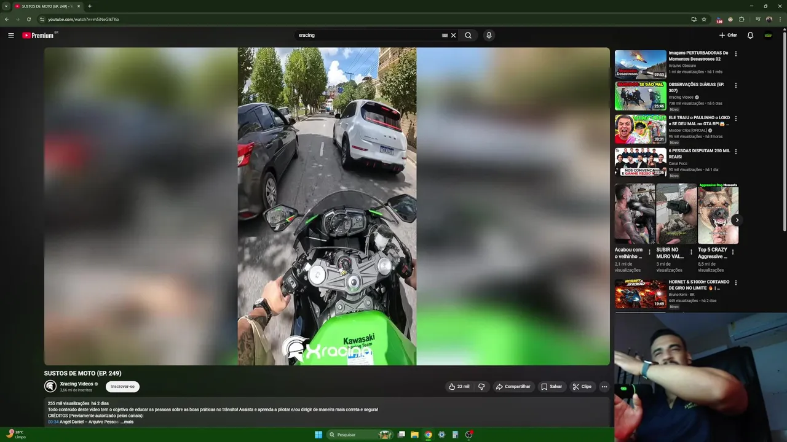Open OBSERVAÇÕES DIÁRIAS EP. 307 thumbnail

pyautogui.click(x=640, y=96)
